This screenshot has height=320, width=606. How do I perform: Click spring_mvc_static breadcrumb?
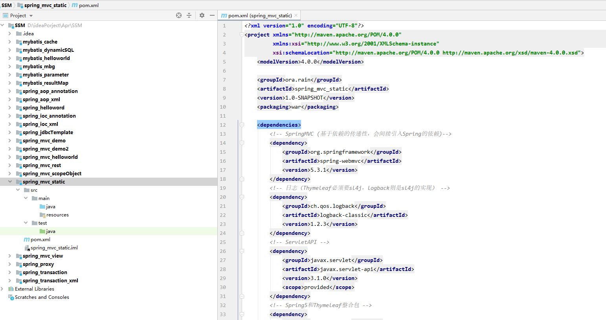click(42, 5)
